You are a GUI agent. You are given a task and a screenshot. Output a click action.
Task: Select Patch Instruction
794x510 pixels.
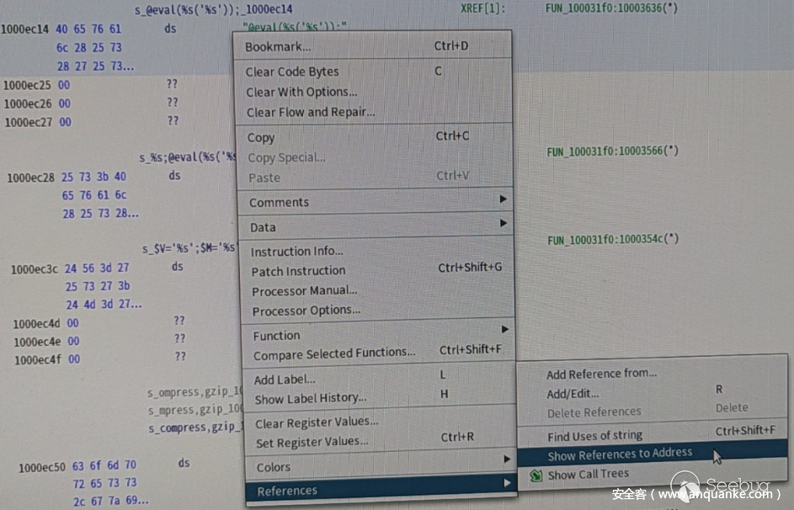(298, 271)
